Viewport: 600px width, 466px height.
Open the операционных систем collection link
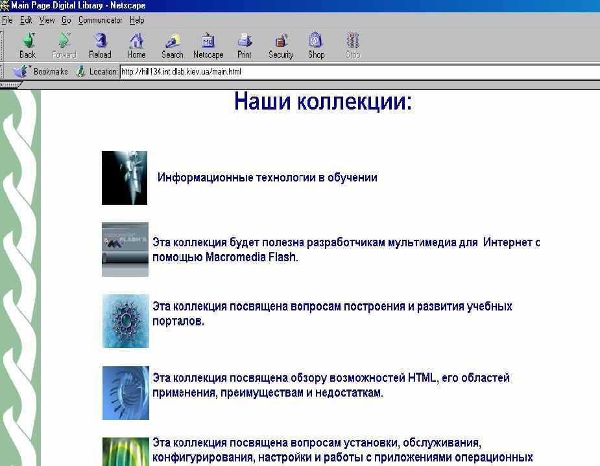[342, 450]
